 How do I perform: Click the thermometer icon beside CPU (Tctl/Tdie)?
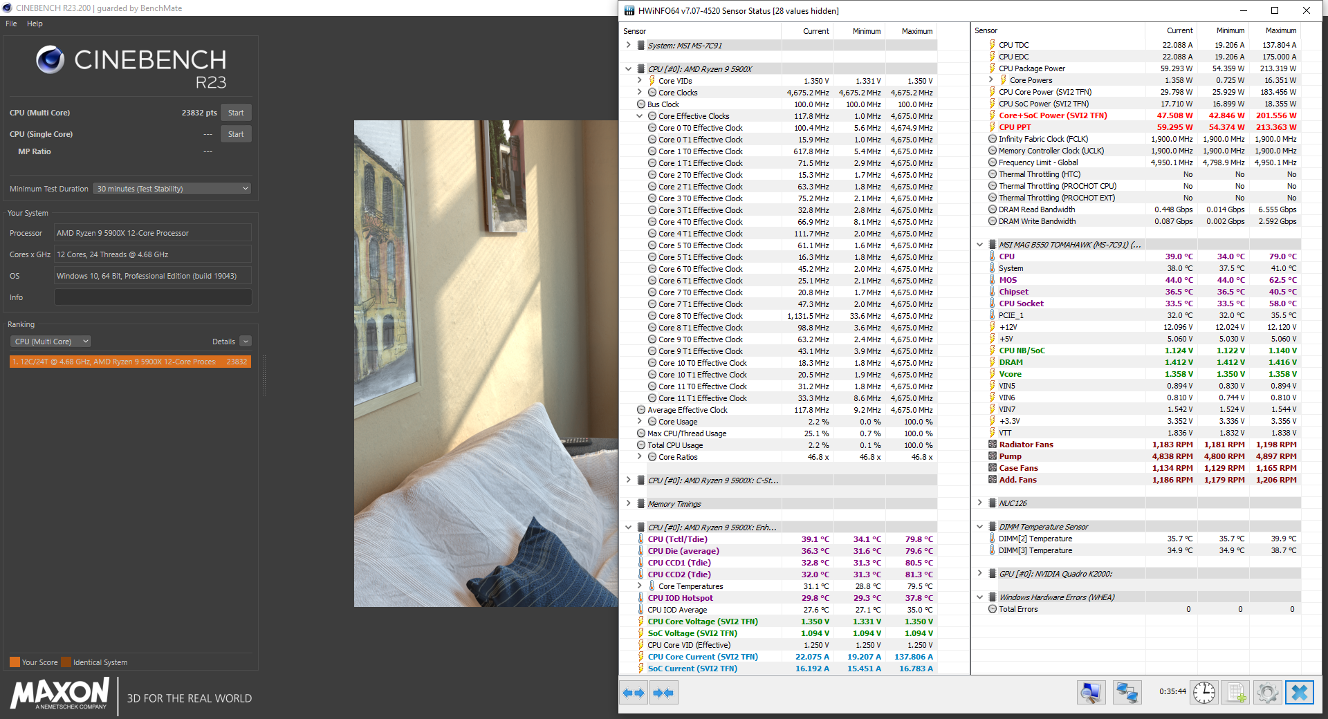(x=641, y=539)
